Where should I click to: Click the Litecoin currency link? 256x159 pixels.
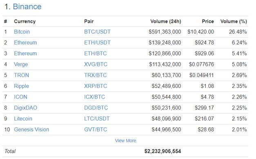point(23,119)
